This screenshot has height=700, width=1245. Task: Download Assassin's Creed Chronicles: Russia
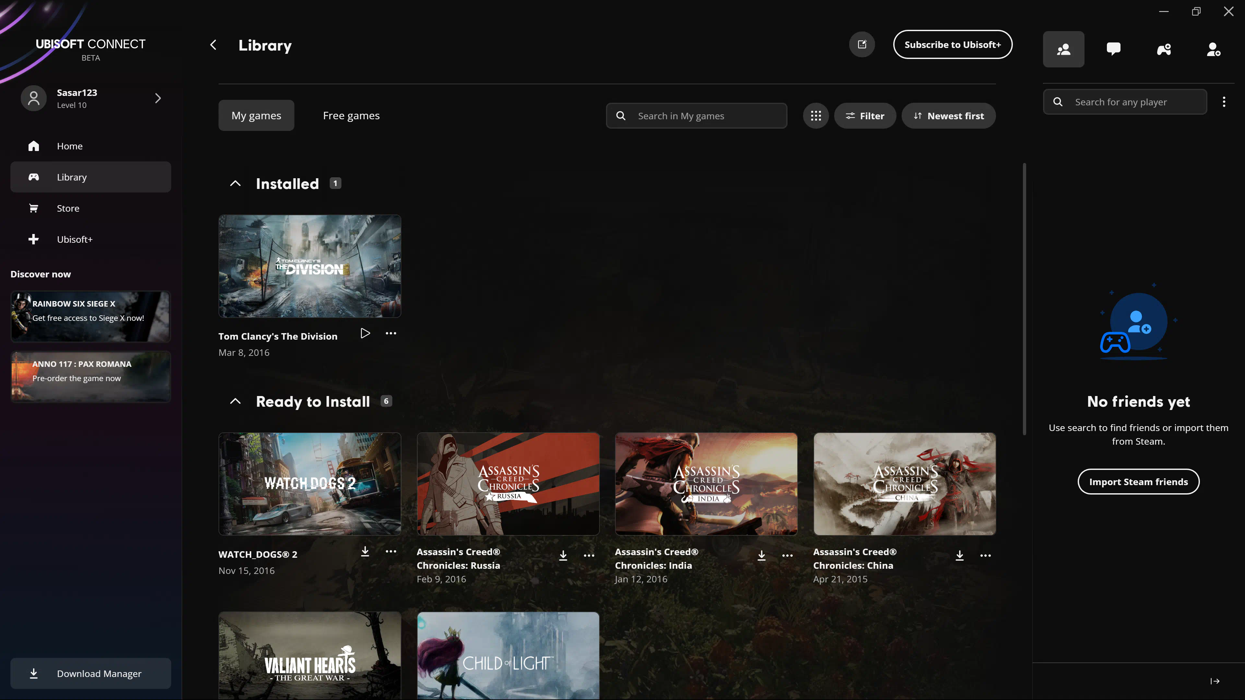(563, 555)
